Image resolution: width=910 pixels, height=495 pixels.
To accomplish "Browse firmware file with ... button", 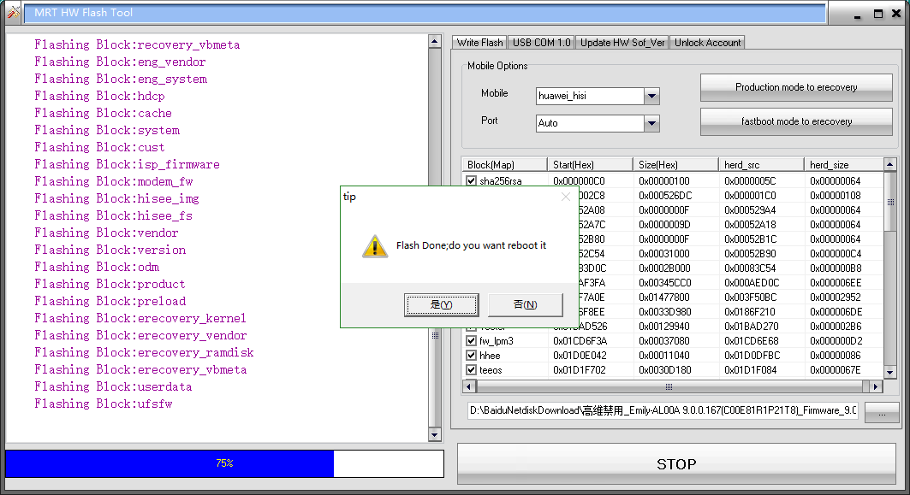I will 882,413.
